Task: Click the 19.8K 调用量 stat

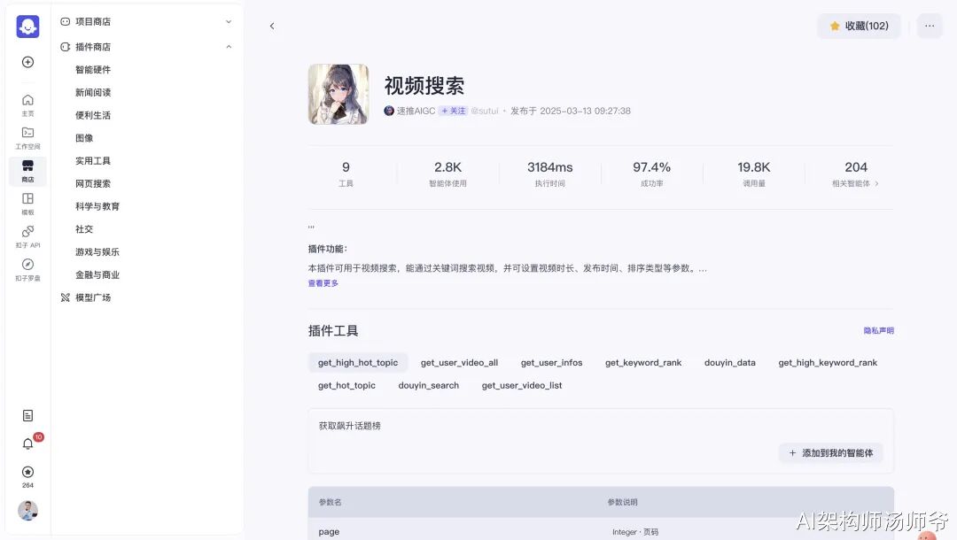Action: pos(754,174)
